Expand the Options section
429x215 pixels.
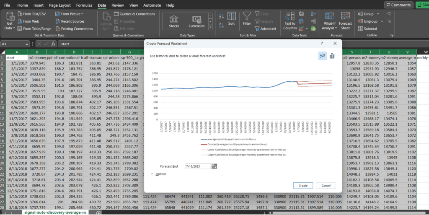152,174
